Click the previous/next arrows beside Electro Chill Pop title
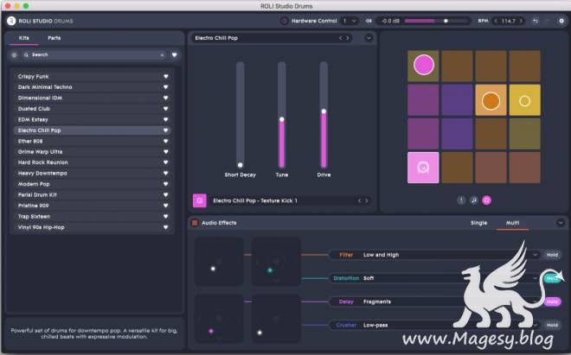Viewport: 571px width, 355px height. [x=344, y=38]
